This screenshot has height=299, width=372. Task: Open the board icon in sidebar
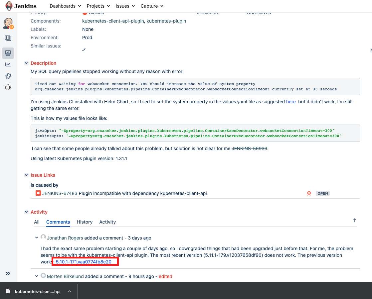pos(8,38)
